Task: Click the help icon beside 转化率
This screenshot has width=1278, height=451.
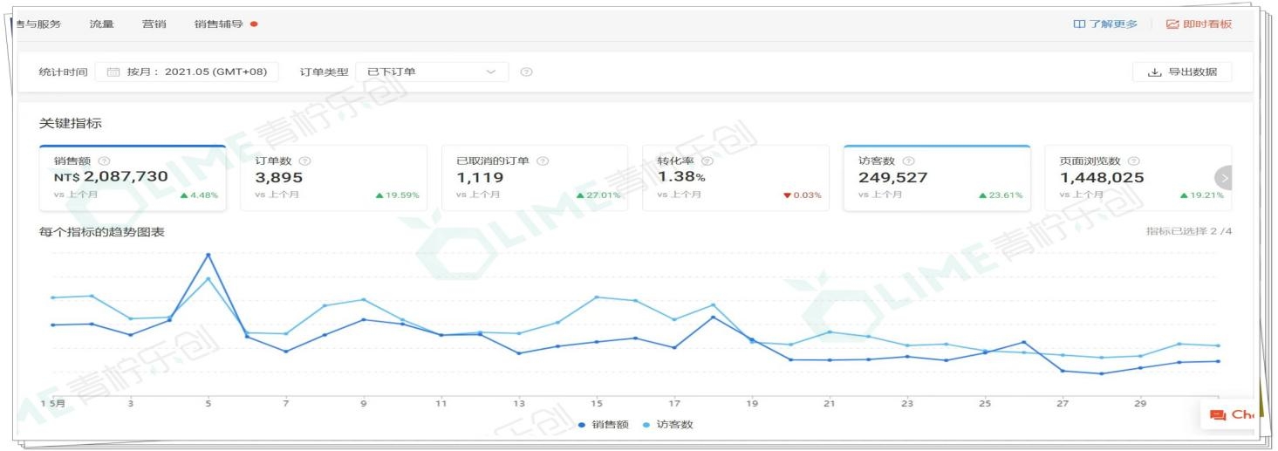Action: point(707,161)
